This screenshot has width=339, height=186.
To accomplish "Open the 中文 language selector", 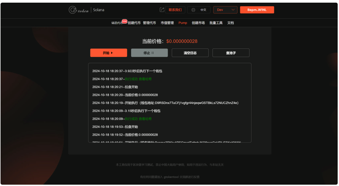I will pyautogui.click(x=203, y=10).
